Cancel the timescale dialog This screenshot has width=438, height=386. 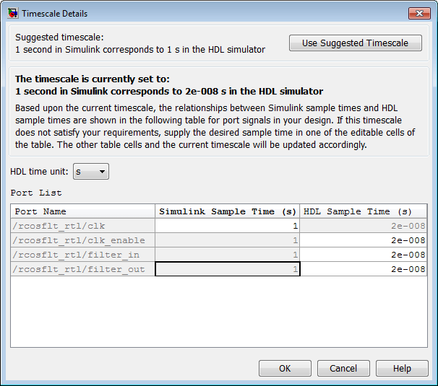[343, 368]
